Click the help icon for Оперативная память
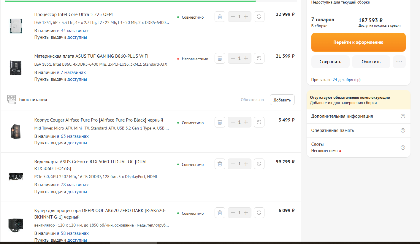This screenshot has height=244, width=420. (x=403, y=130)
